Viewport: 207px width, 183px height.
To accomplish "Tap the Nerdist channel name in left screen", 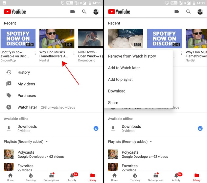I will (x=44, y=61).
